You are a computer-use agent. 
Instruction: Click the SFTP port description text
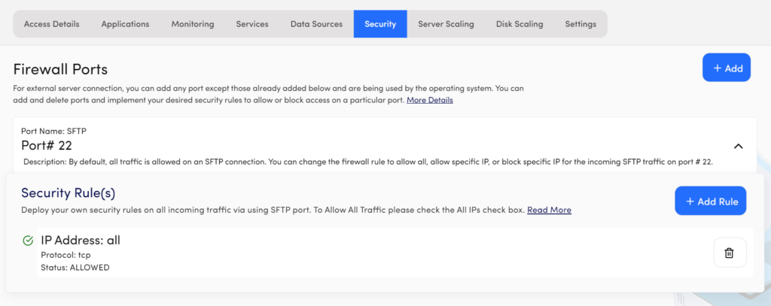tap(368, 162)
